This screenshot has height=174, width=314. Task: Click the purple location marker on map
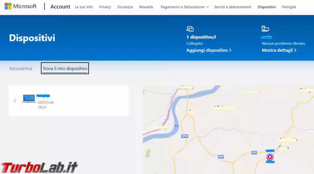270,157
